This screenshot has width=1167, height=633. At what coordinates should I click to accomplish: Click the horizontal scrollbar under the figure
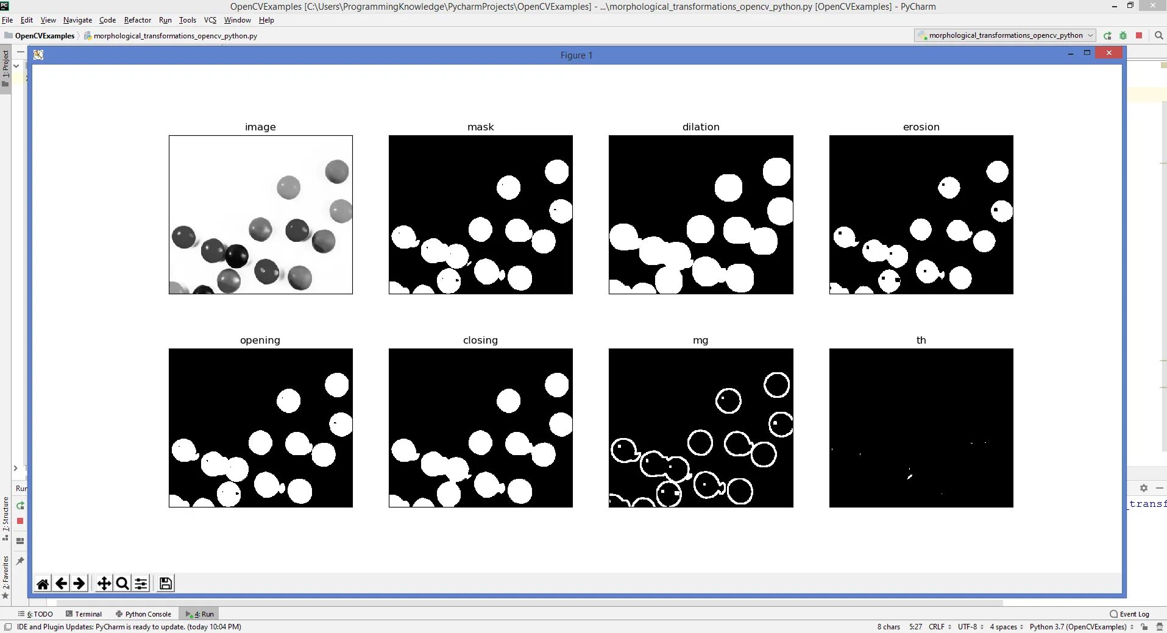click(x=529, y=603)
